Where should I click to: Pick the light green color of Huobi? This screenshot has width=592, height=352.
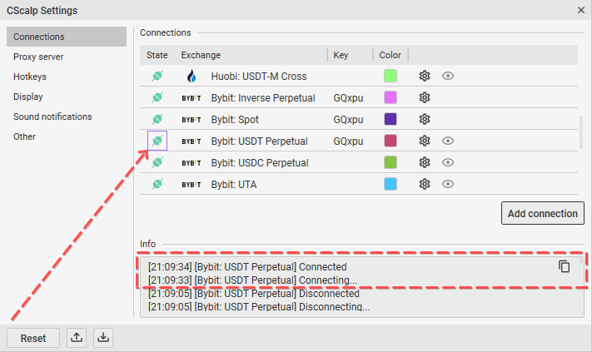coord(391,76)
